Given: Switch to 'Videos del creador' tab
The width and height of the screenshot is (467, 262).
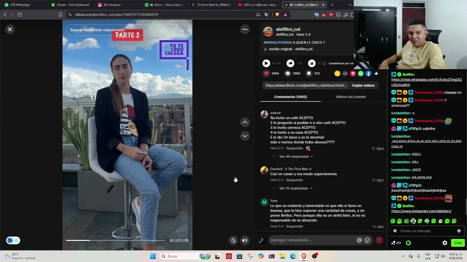Looking at the screenshot, I should [x=351, y=97].
